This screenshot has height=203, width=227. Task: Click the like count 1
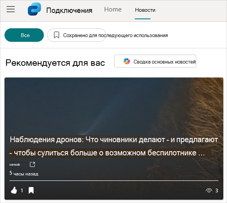point(22,191)
